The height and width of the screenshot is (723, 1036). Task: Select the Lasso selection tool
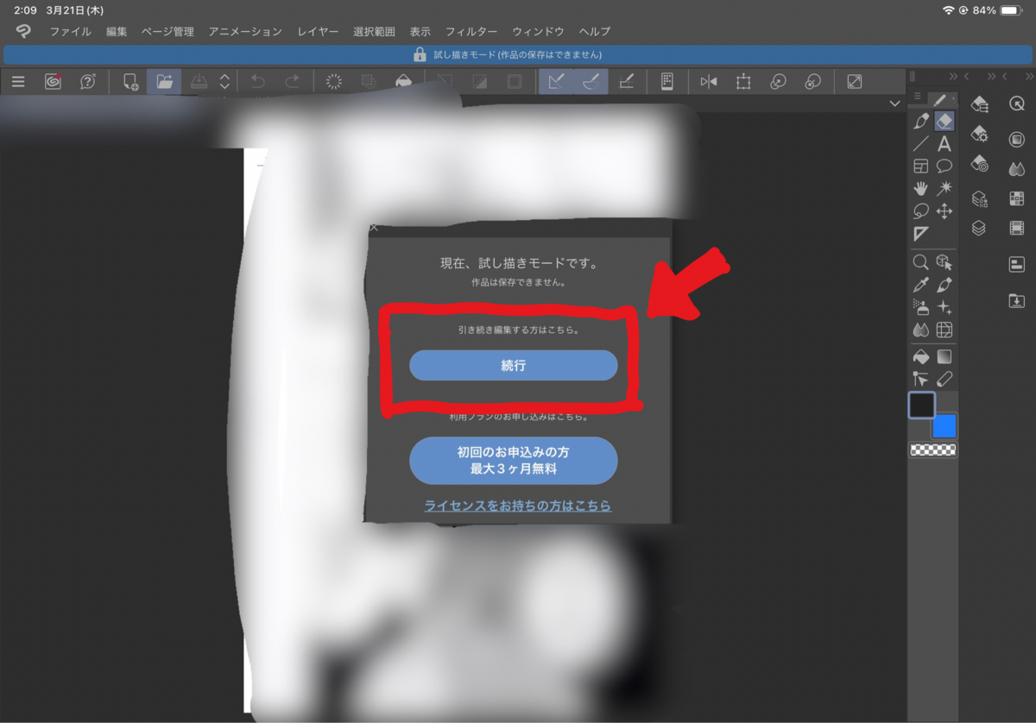click(x=921, y=211)
